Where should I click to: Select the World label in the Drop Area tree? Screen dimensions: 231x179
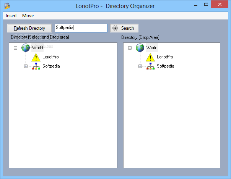[x=152, y=48]
